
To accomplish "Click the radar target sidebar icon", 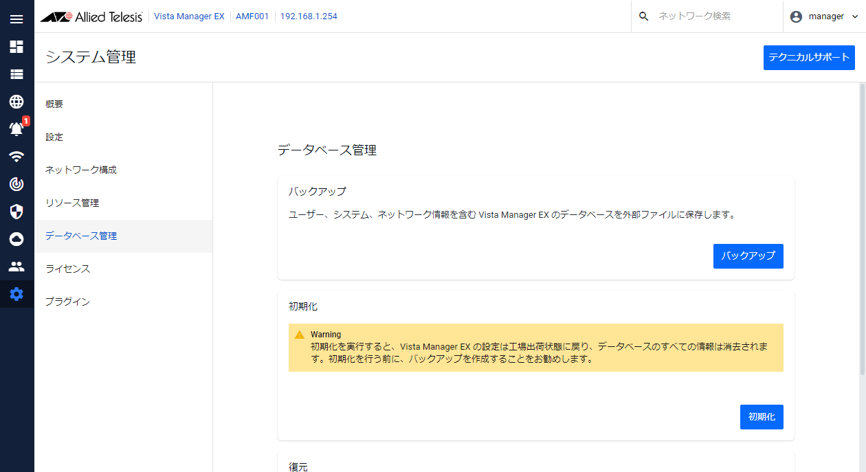I will point(16,183).
